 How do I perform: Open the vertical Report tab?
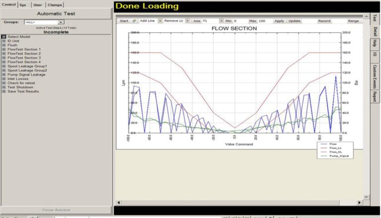[x=375, y=96]
